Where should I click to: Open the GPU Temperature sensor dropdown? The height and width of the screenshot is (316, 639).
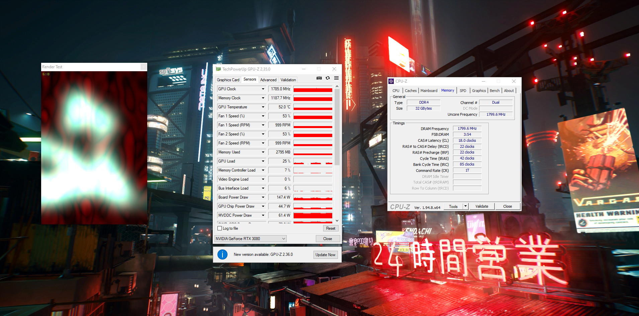263,107
